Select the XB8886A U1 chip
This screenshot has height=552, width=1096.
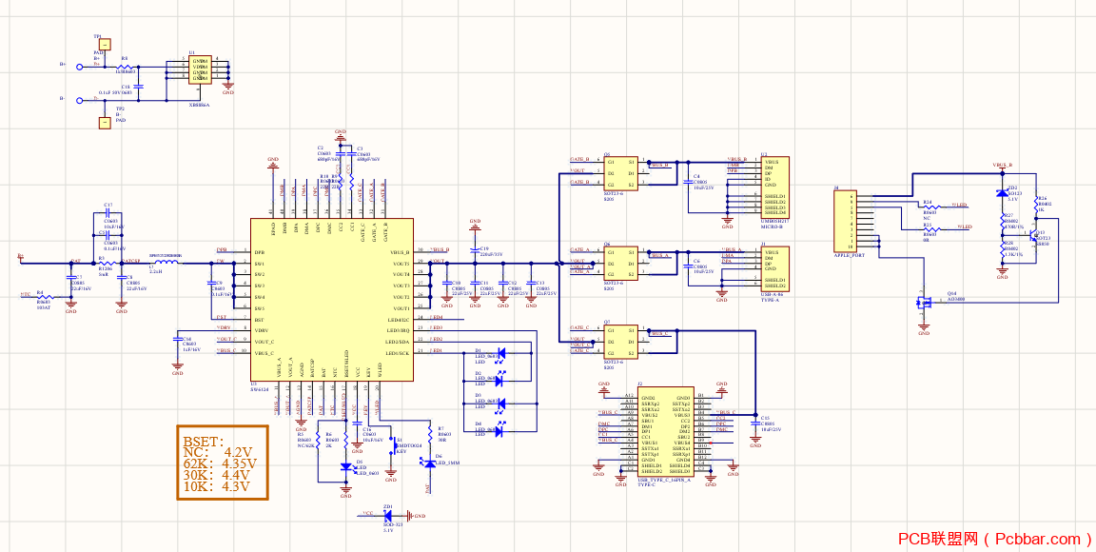click(200, 71)
